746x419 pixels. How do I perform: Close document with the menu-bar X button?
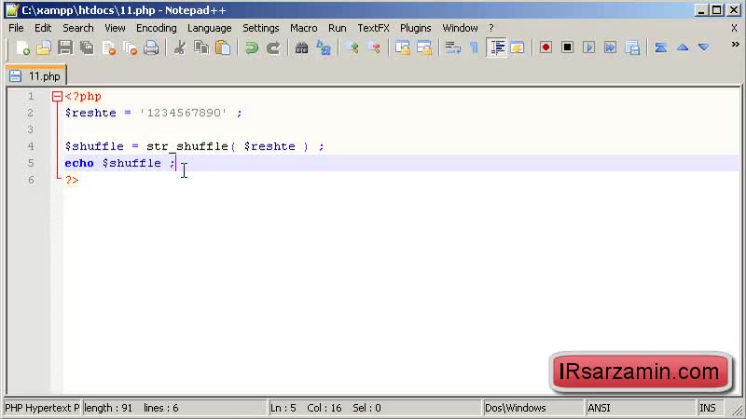pyautogui.click(x=734, y=29)
